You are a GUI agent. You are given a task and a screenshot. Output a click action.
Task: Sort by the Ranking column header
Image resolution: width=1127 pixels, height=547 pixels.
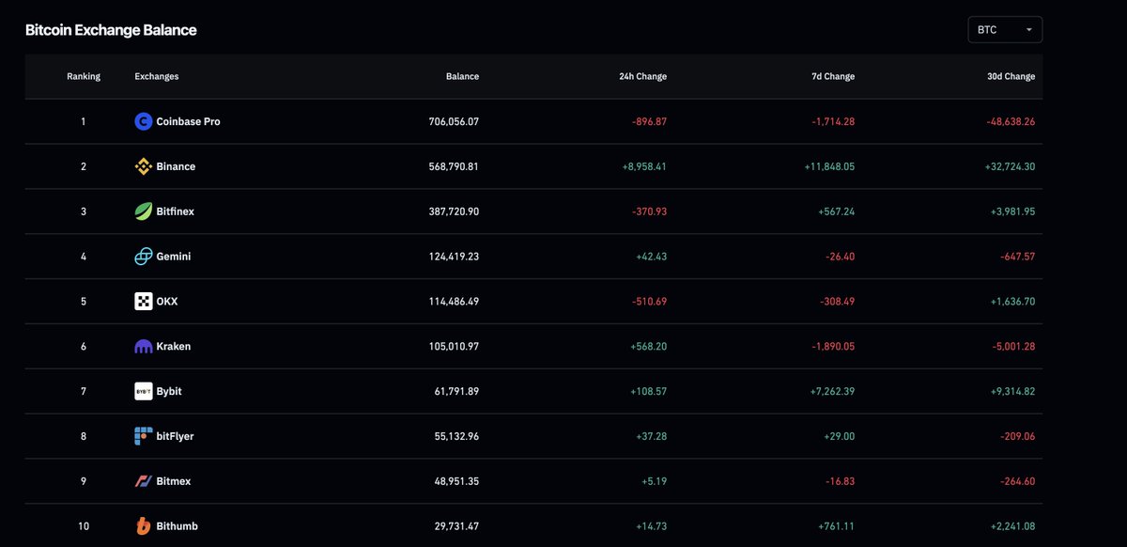[x=84, y=76]
